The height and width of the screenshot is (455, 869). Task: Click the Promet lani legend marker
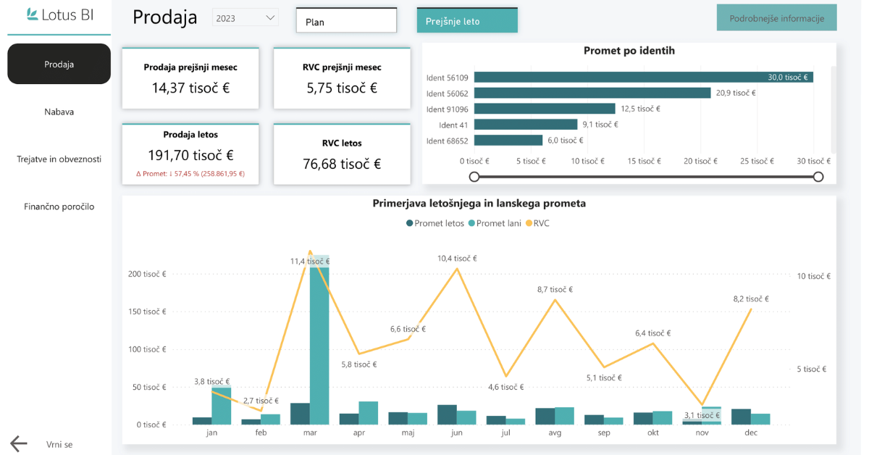point(471,223)
